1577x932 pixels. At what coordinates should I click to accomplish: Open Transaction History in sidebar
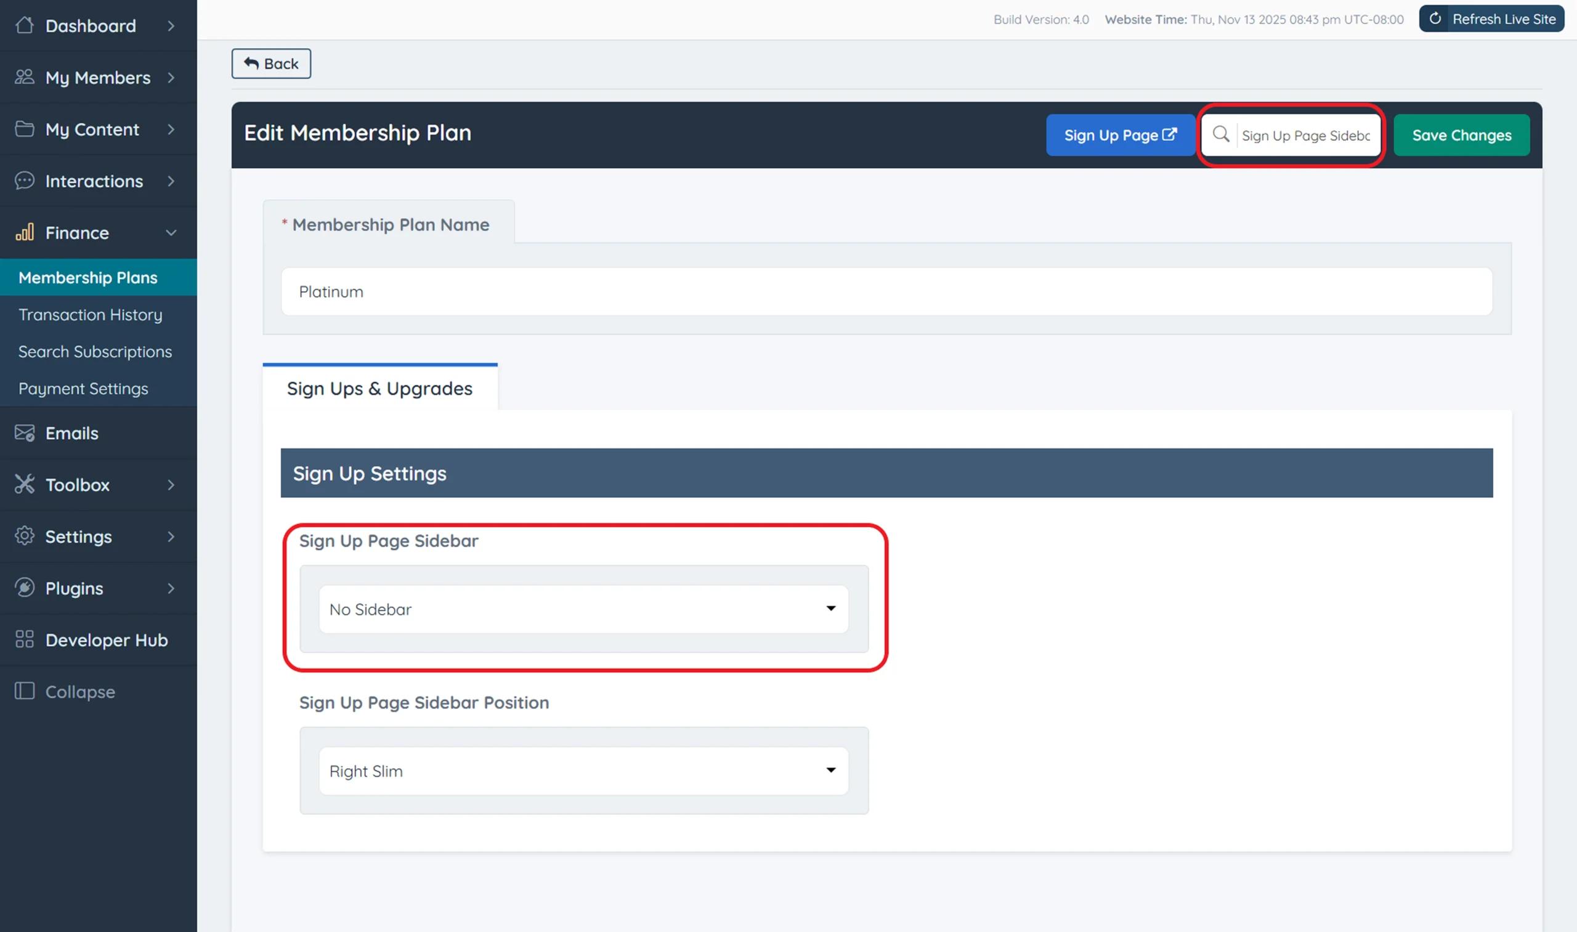coord(90,315)
